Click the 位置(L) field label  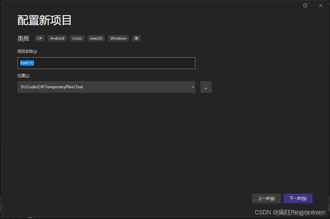(23, 75)
